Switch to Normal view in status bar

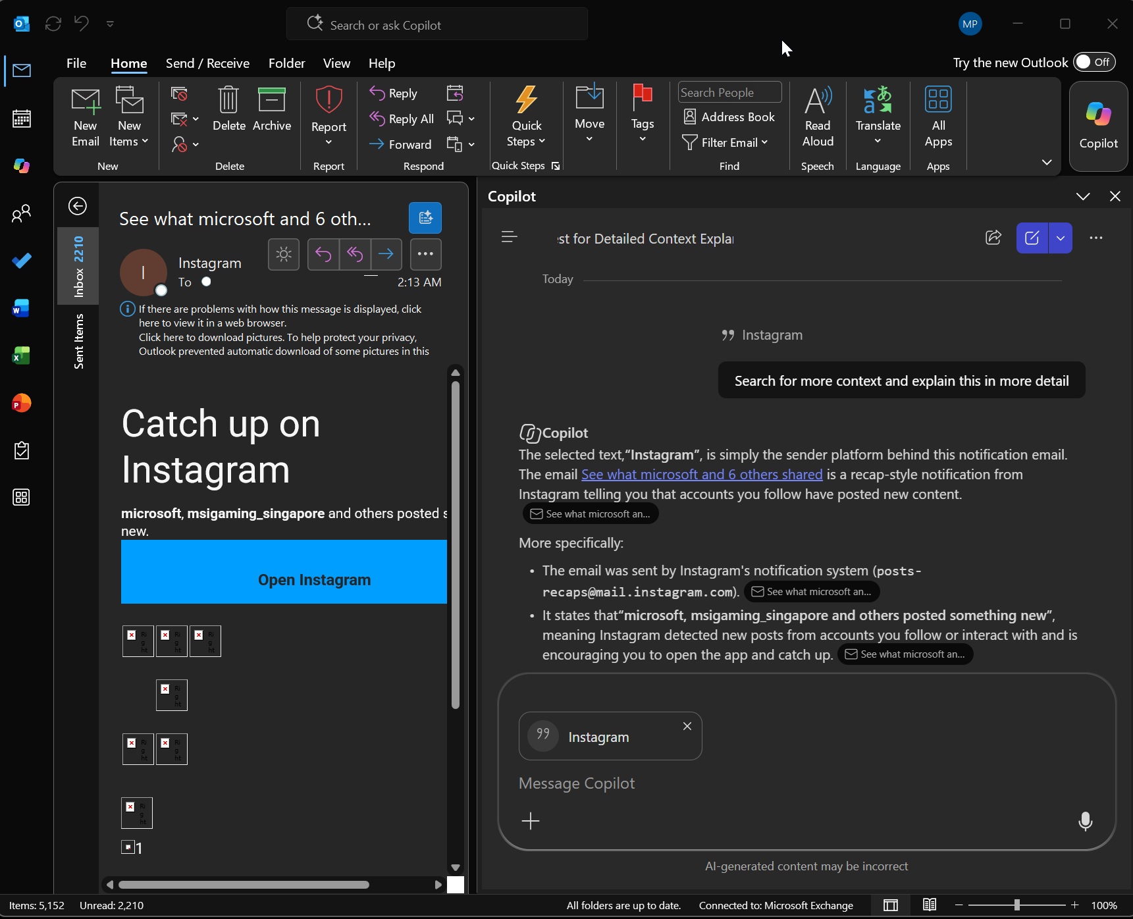point(891,905)
